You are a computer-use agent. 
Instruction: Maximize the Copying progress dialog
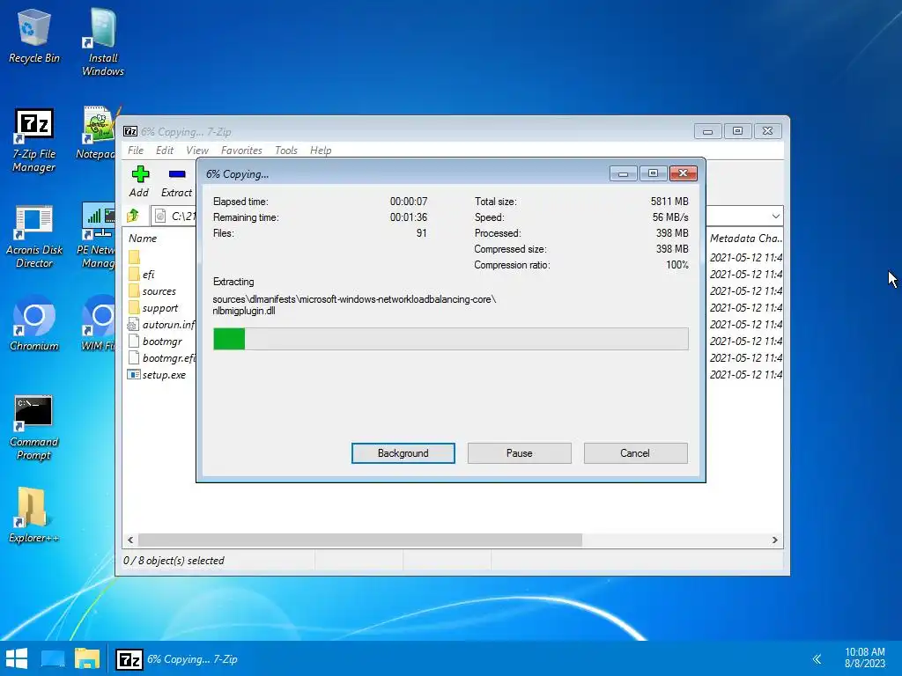click(x=653, y=173)
